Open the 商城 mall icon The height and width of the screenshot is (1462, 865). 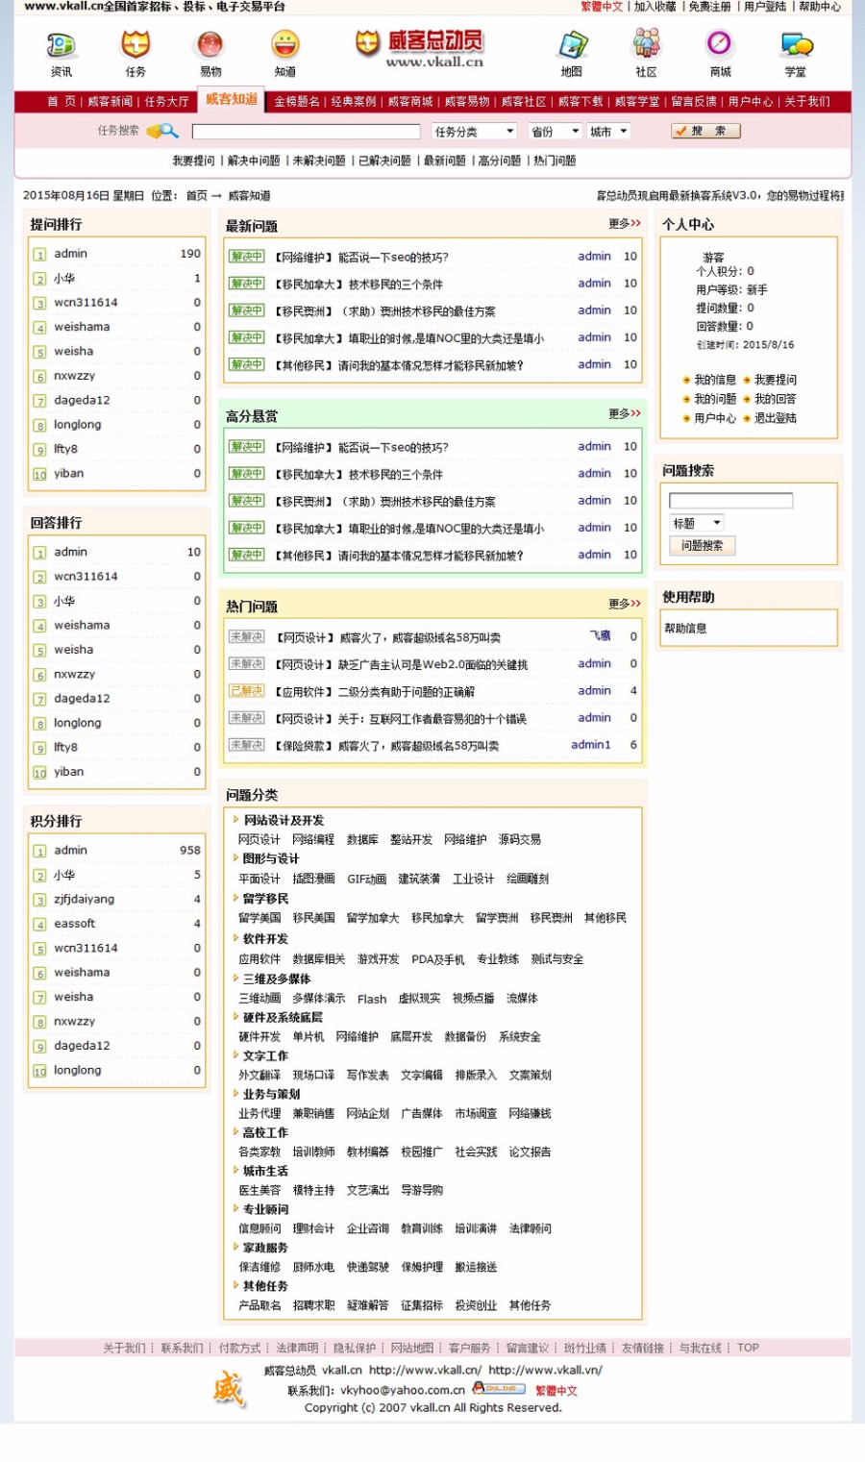tap(720, 45)
